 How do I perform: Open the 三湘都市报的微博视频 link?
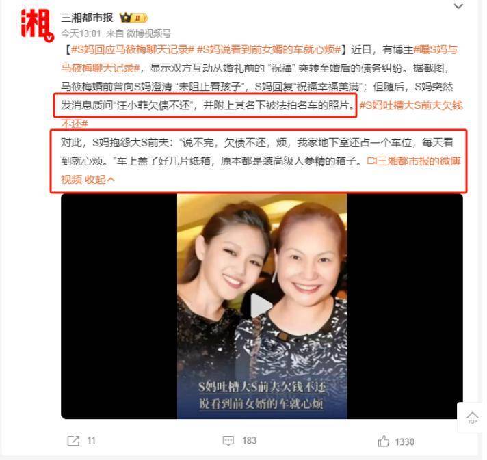413,161
